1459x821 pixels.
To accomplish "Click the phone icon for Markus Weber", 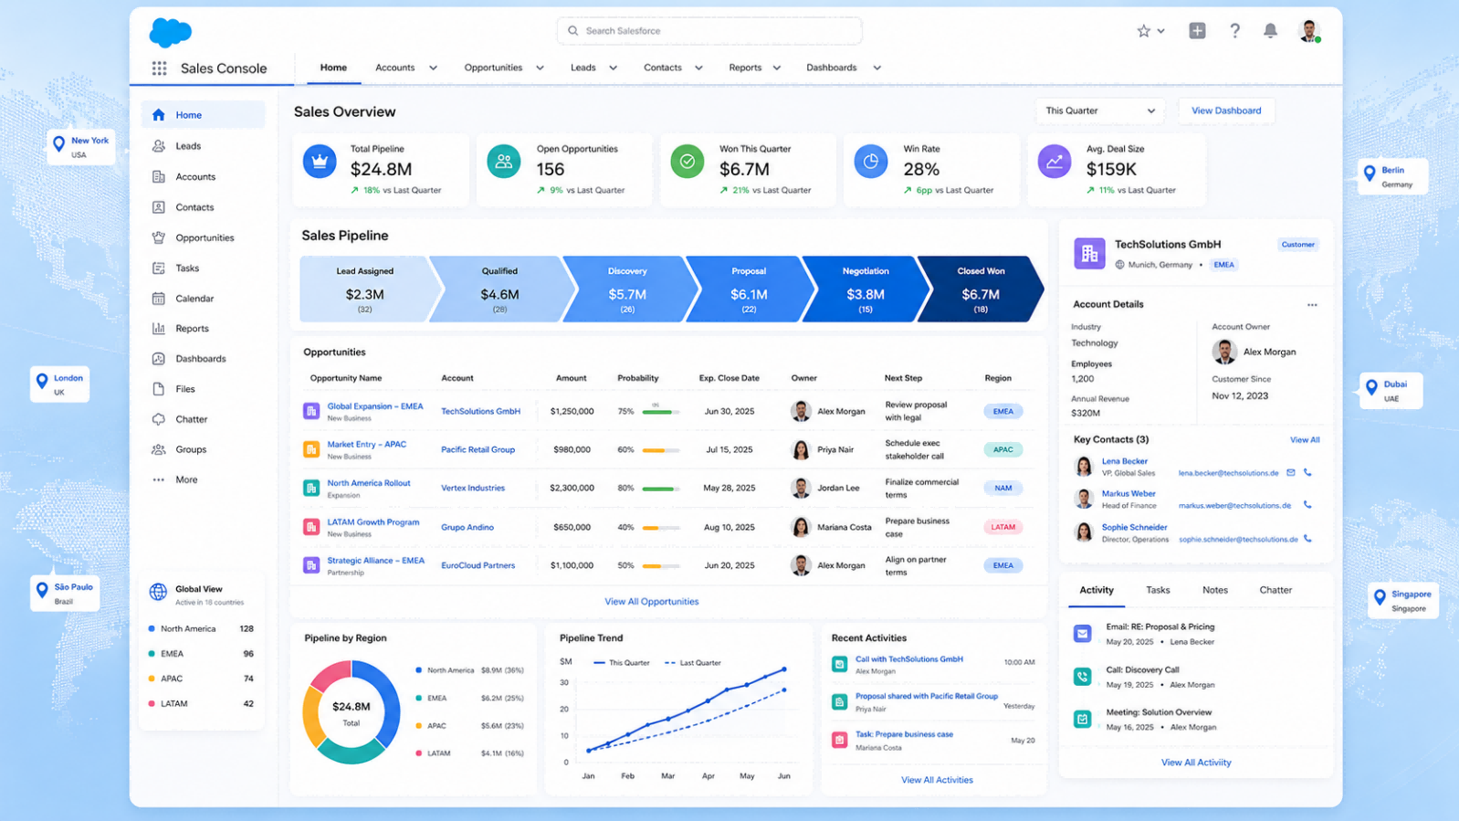I will 1307,505.
